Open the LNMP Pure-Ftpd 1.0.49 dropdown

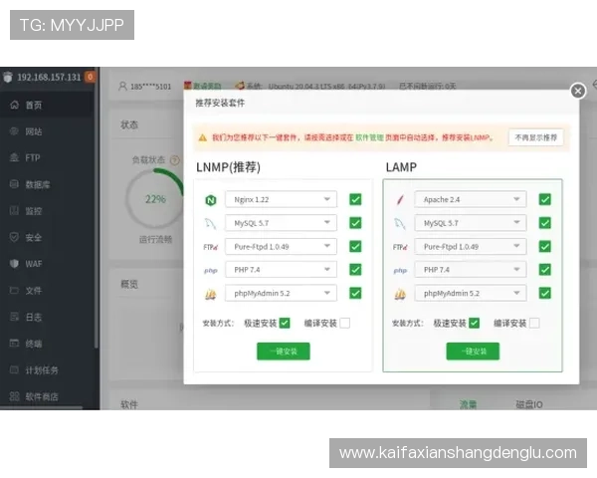click(281, 247)
